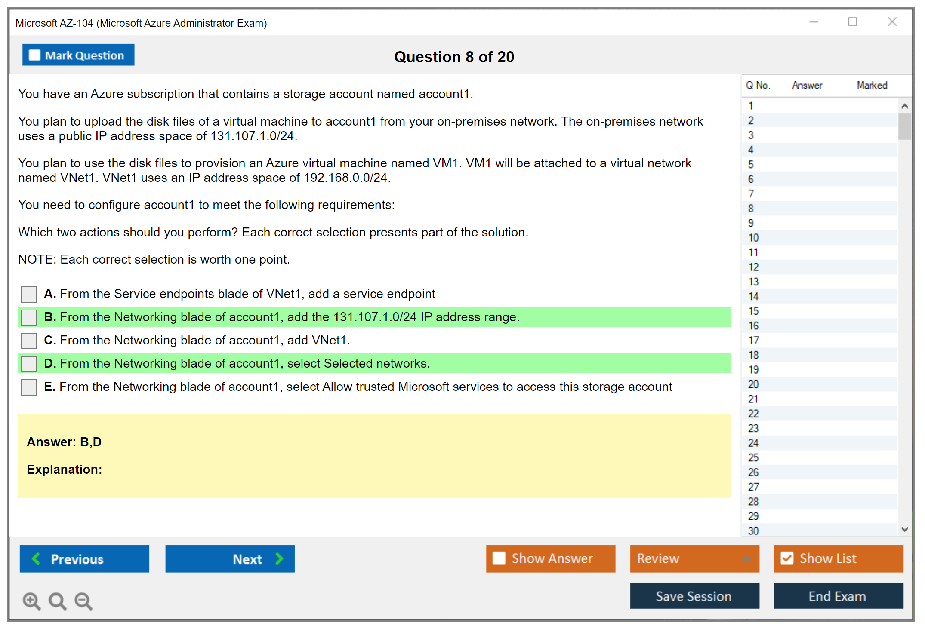Click the green left arrow on Previous
Image resolution: width=925 pixels, height=632 pixels.
coord(36,558)
